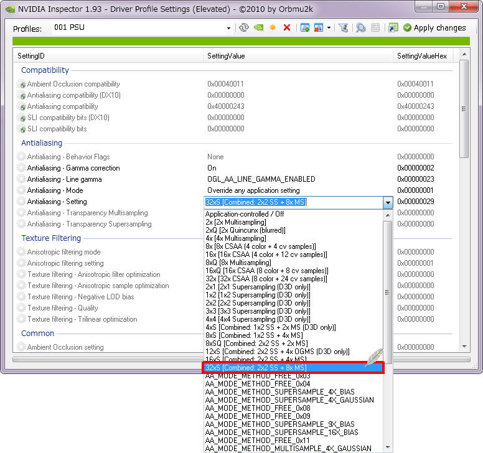The image size is (483, 453).
Task: Click settings list scrollbar up arrow
Action: pos(464,54)
